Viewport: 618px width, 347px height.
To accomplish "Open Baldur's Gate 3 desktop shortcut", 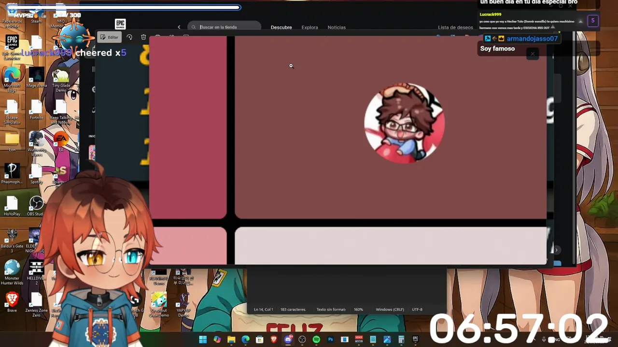I will coord(12,240).
